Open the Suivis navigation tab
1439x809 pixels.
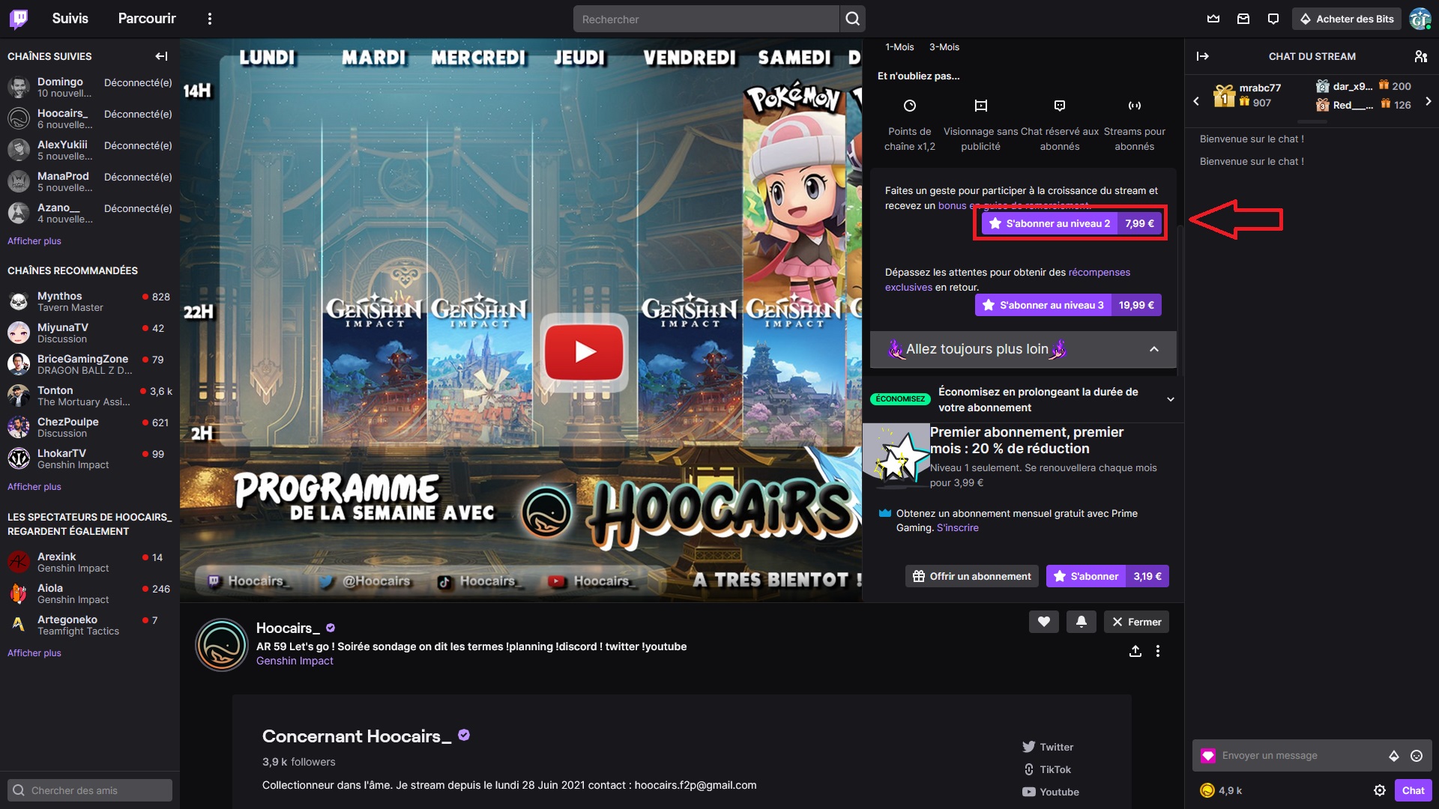point(70,19)
